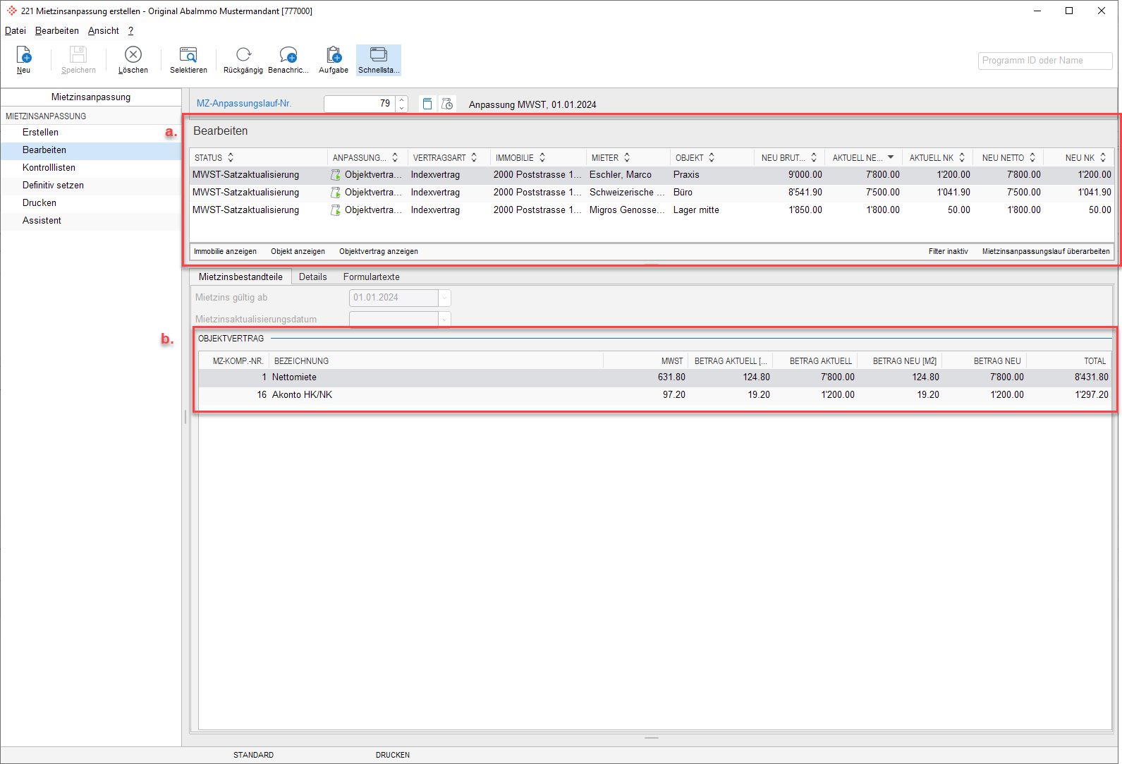This screenshot has height=764, width=1122.
Task: Select Definitiv setzen in the sidebar
Action: point(91,186)
